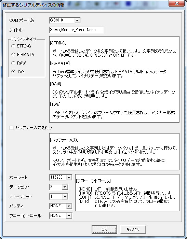
Task: Click the バッファー入力 description text area
Action: [x=114, y=152]
